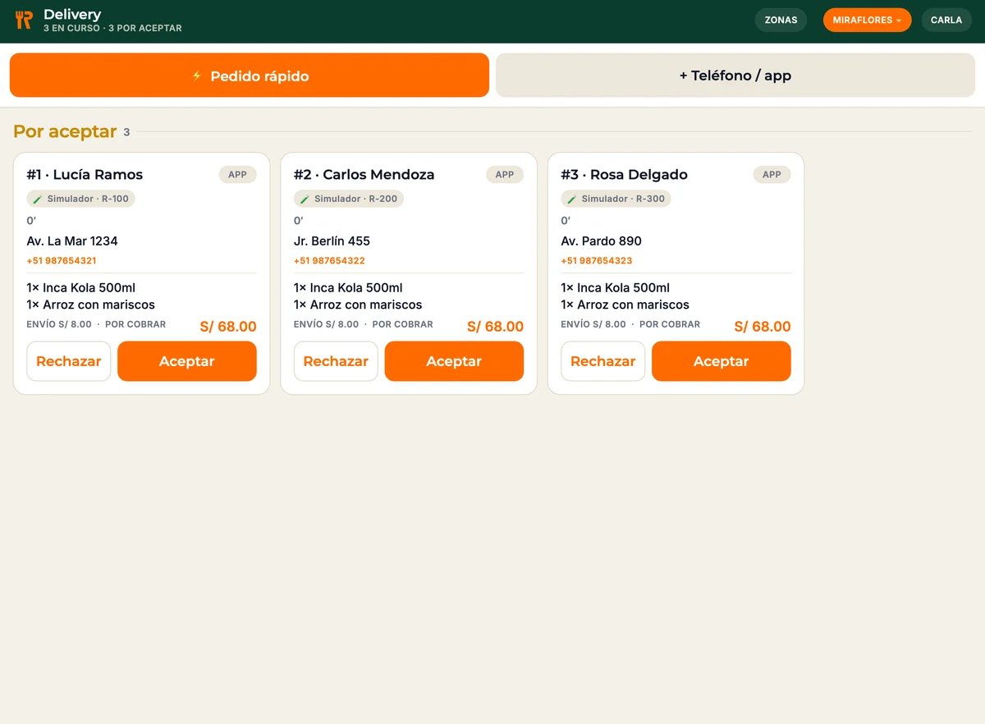This screenshot has width=985, height=724.
Task: Click the address Jr. Berlín 455
Action: (332, 241)
